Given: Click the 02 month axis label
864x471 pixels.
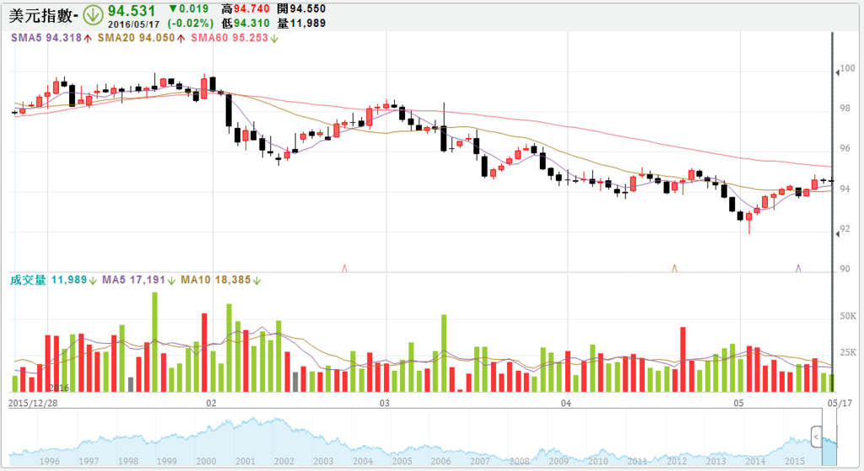Looking at the screenshot, I should (x=211, y=403).
